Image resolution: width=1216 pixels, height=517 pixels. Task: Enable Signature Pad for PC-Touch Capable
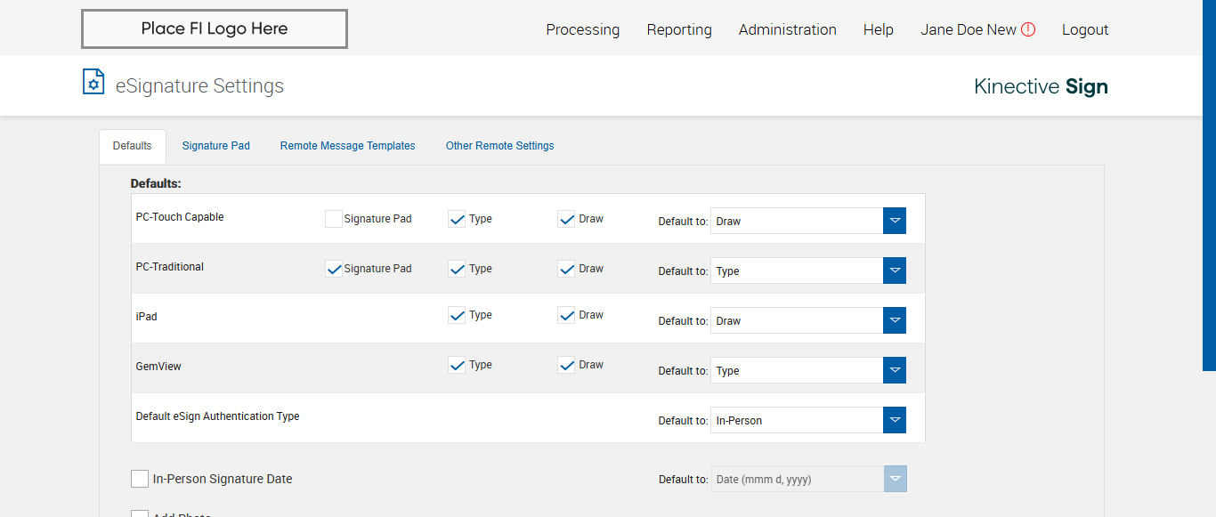point(334,219)
